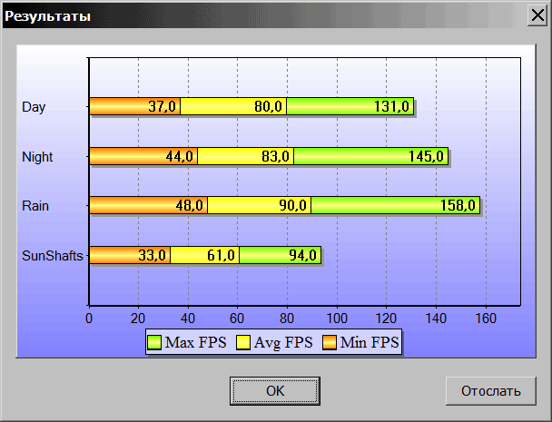This screenshot has width=552, height=422.
Task: Close the Результаты dialog window
Action: click(x=537, y=16)
